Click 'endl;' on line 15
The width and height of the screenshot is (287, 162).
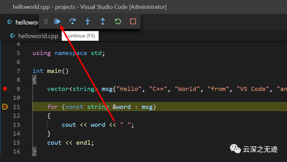(x=85, y=142)
